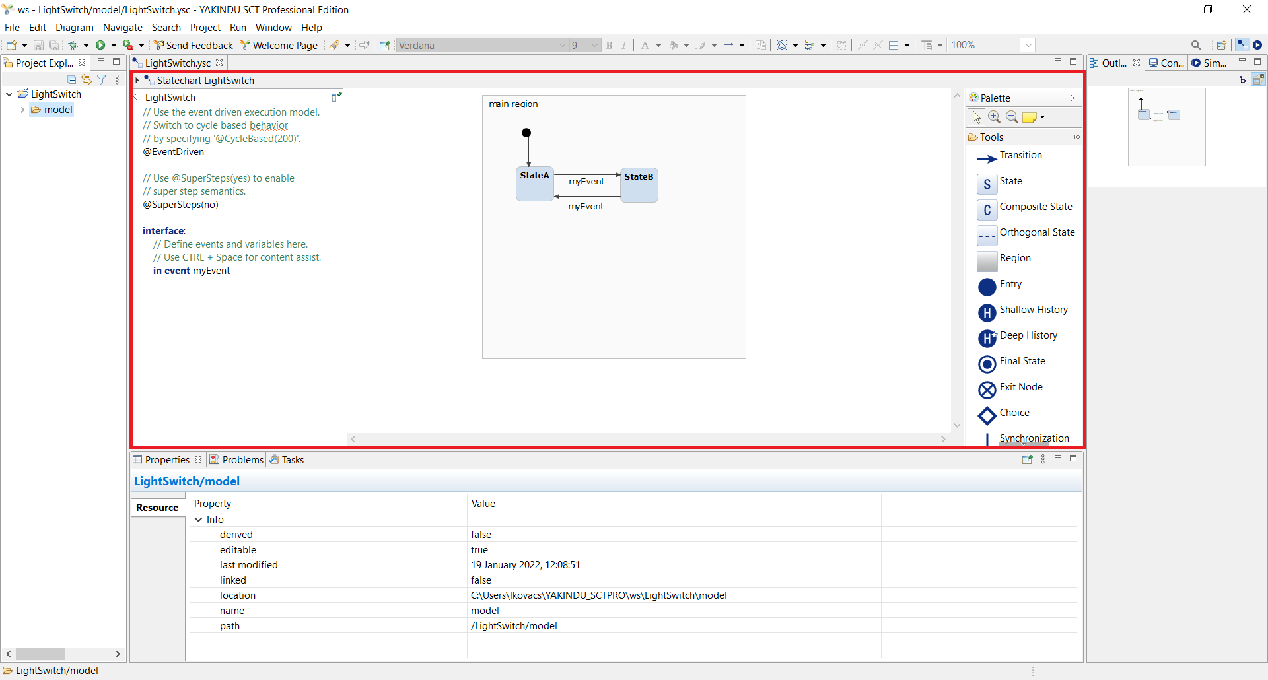
Task: Toggle the Outline view overview mode icon
Action: pyautogui.click(x=1259, y=79)
